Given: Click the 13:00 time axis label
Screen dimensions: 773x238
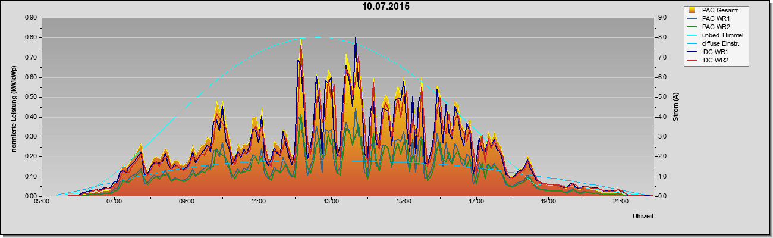Looking at the screenshot, I should pos(331,201).
